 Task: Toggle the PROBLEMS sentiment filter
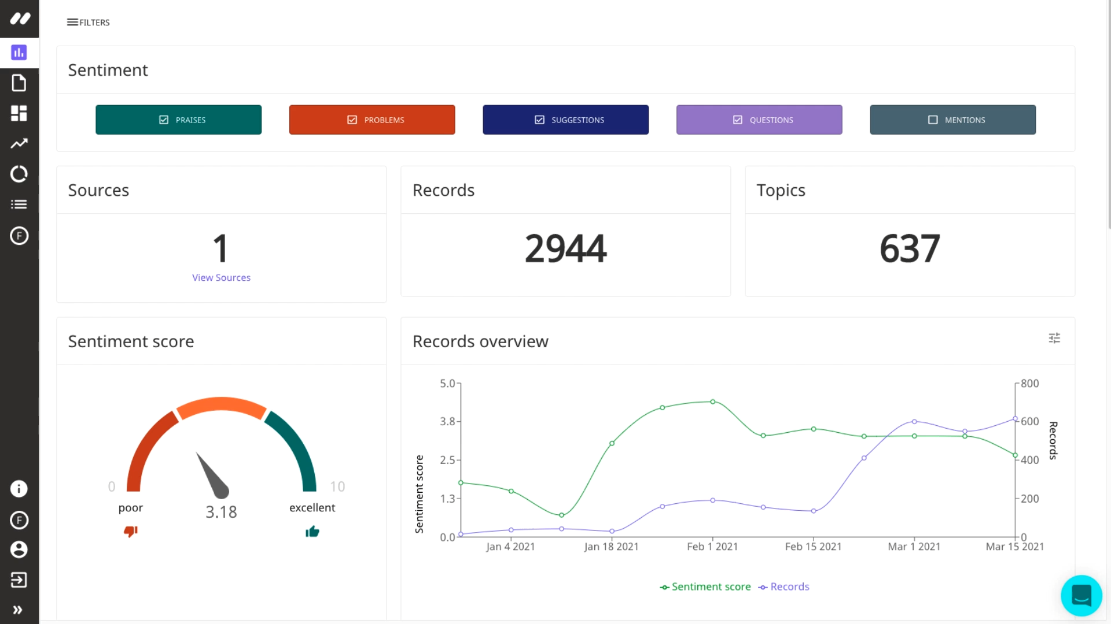372,120
